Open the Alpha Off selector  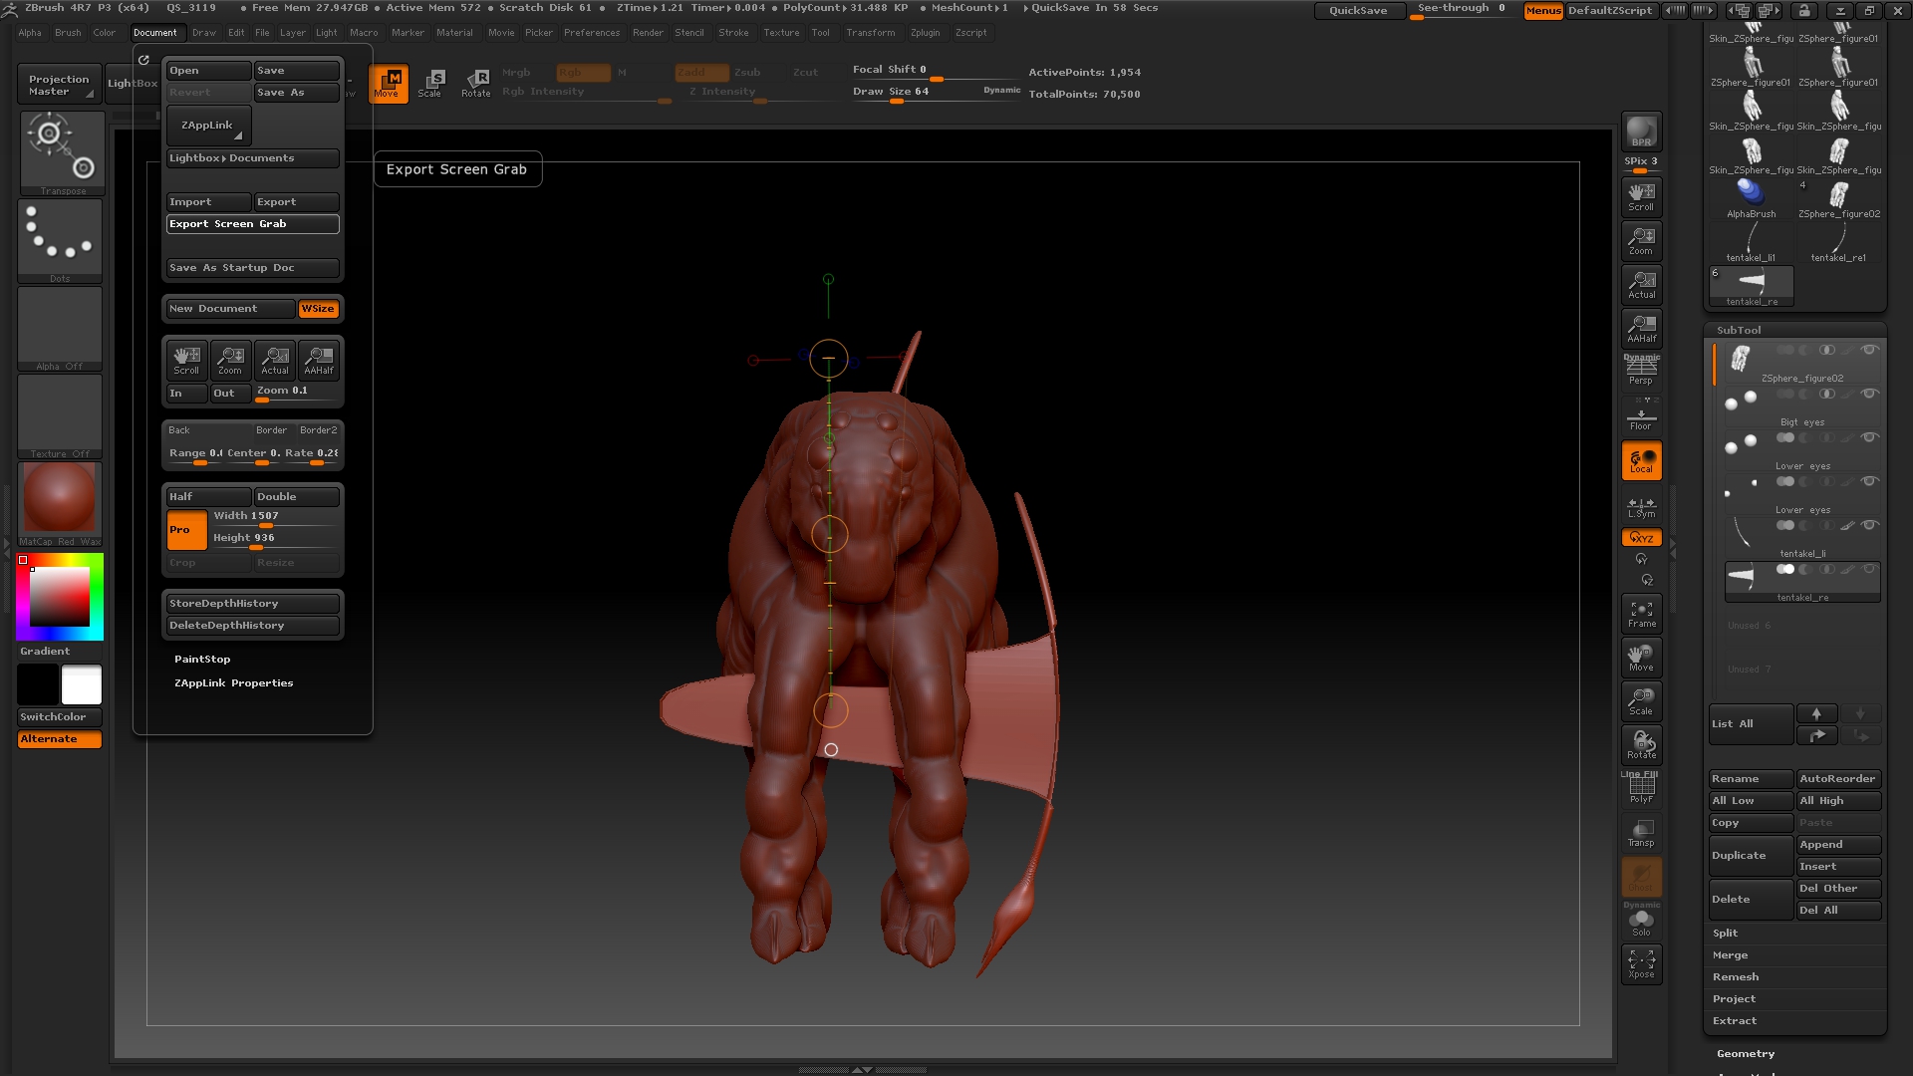point(60,328)
